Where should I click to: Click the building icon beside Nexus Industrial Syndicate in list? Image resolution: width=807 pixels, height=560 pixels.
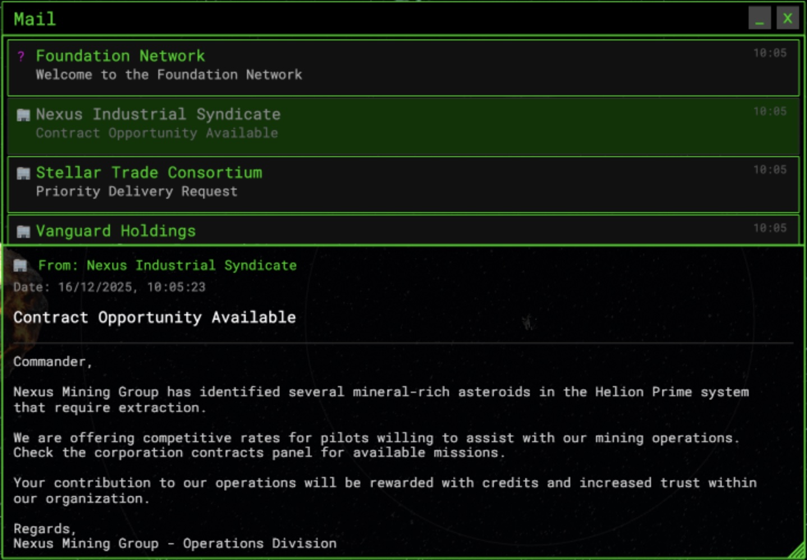tap(23, 115)
